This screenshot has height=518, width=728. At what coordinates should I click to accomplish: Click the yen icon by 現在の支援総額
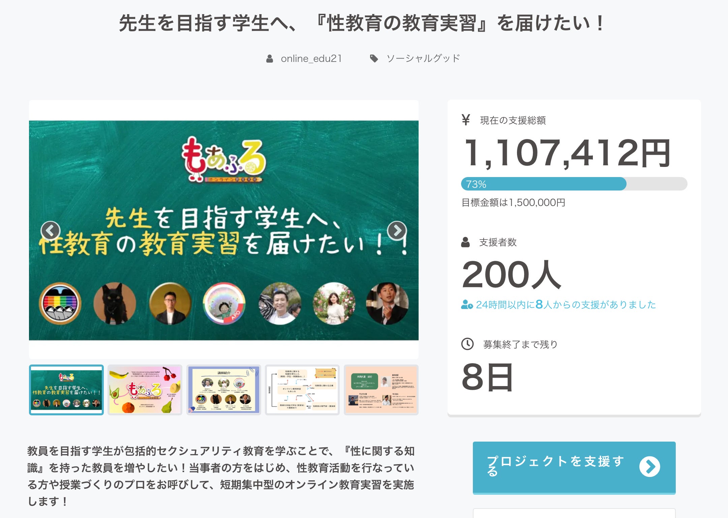pos(466,120)
